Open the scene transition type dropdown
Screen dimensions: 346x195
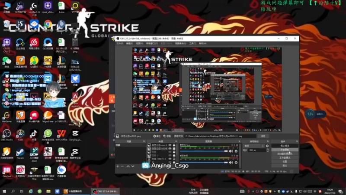point(254,146)
